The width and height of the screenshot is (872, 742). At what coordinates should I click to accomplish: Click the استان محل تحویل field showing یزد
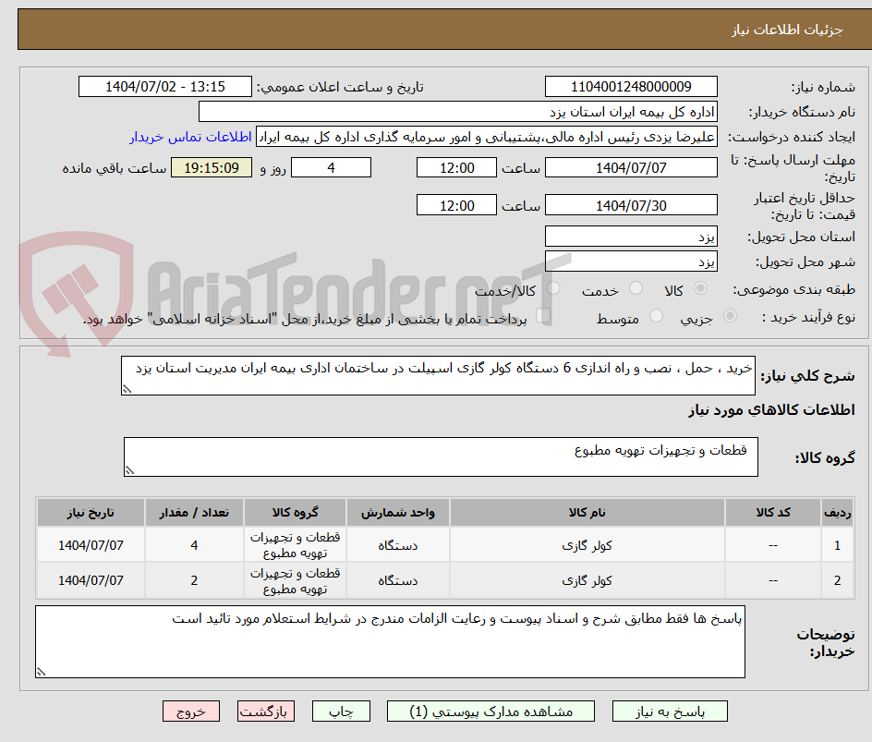[631, 236]
